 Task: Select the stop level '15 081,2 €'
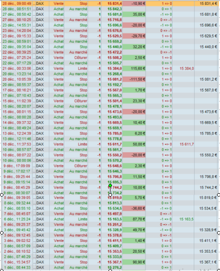(x=208, y=79)
